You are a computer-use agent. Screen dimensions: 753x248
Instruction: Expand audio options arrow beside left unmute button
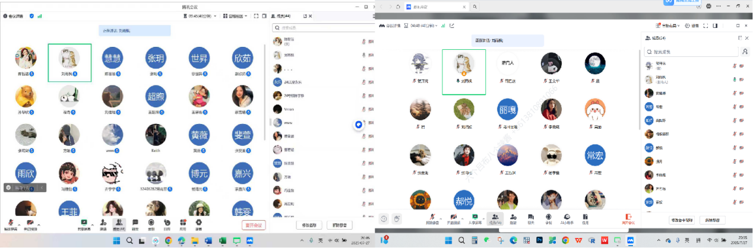[19, 223]
